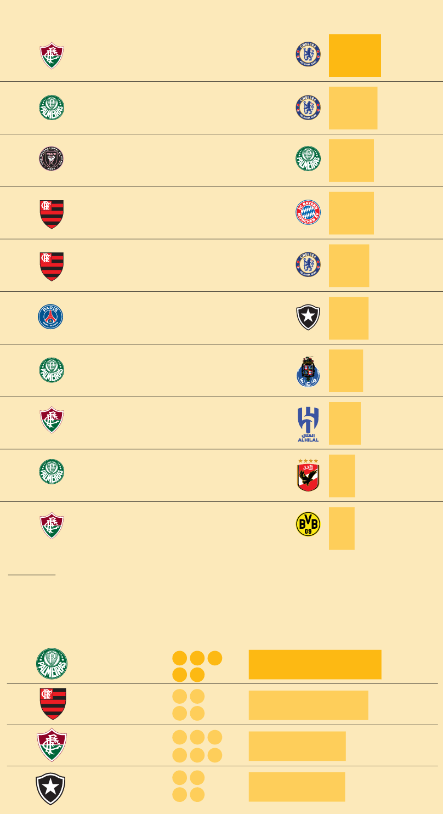Click the Inter Miami crest
443x814 pixels.
[52, 160]
